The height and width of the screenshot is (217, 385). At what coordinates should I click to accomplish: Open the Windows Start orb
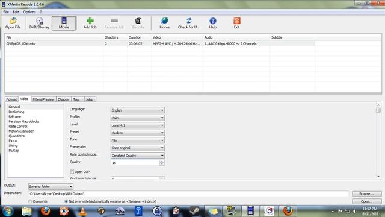tap(8, 211)
